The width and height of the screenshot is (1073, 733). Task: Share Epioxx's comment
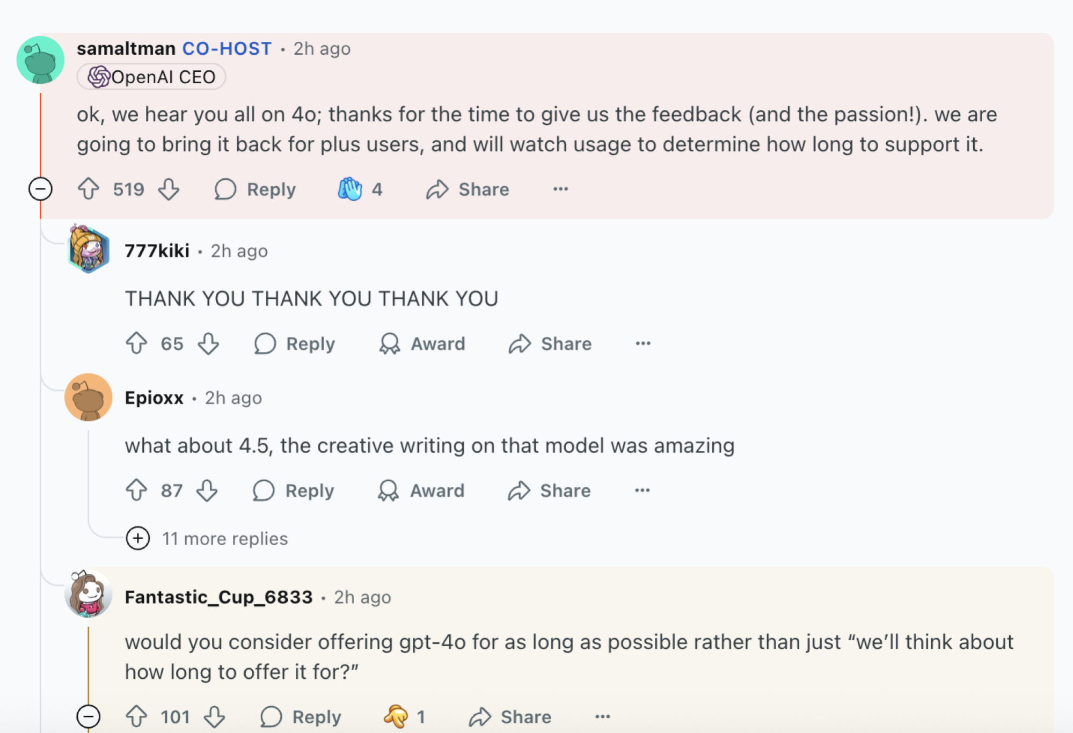(550, 490)
